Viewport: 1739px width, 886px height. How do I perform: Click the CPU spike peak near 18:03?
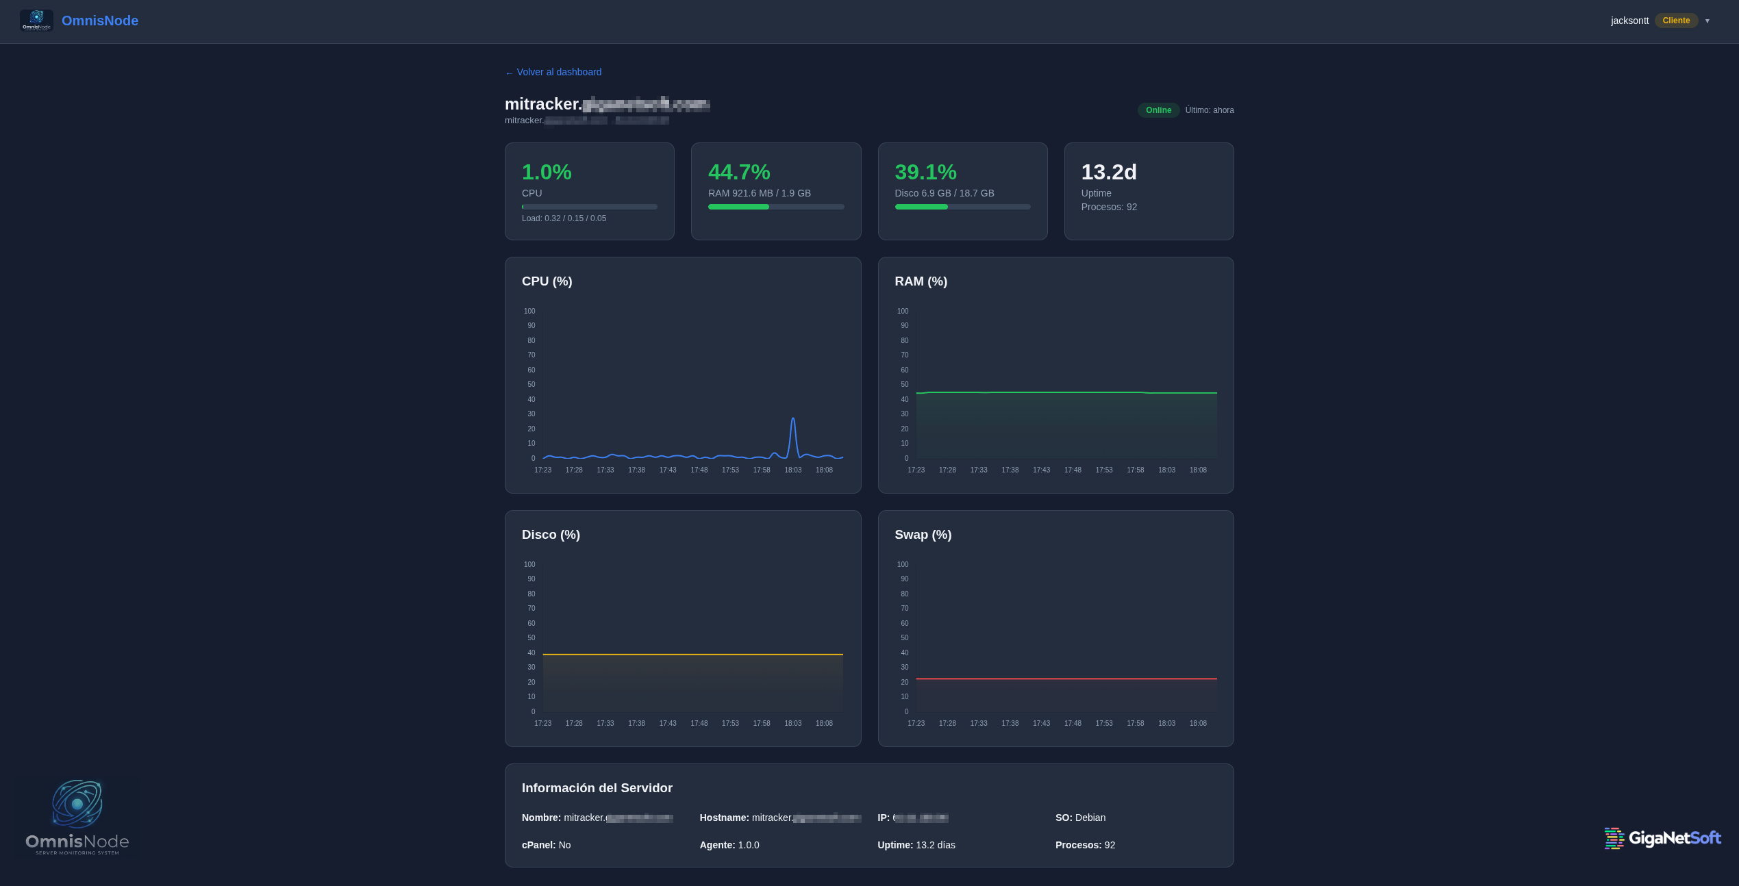[x=792, y=419]
